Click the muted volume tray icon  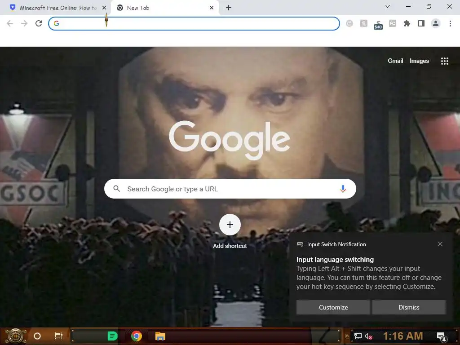368,336
